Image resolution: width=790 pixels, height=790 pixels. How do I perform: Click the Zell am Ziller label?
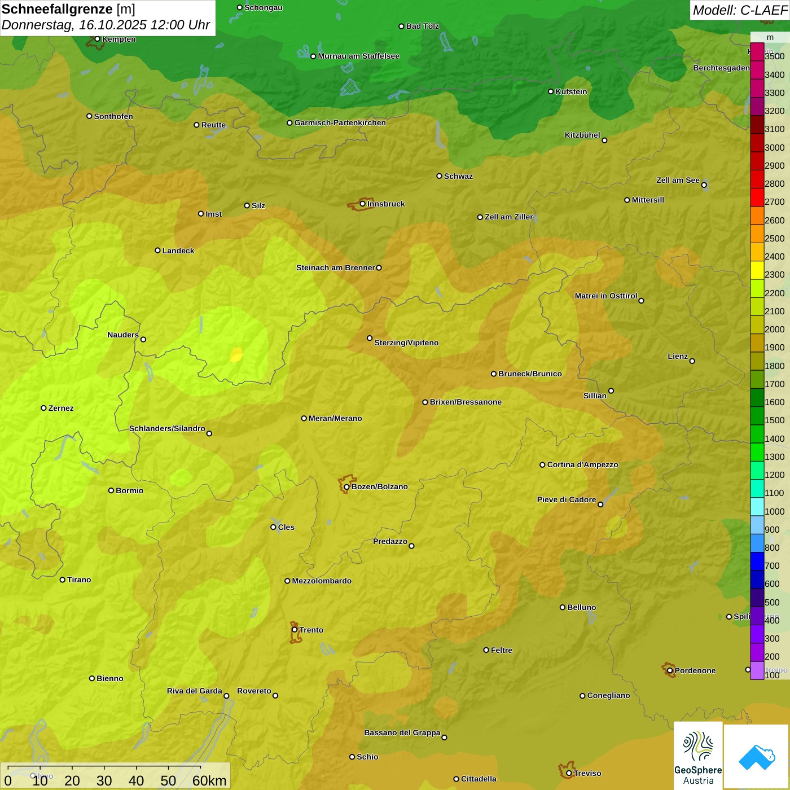tap(509, 217)
